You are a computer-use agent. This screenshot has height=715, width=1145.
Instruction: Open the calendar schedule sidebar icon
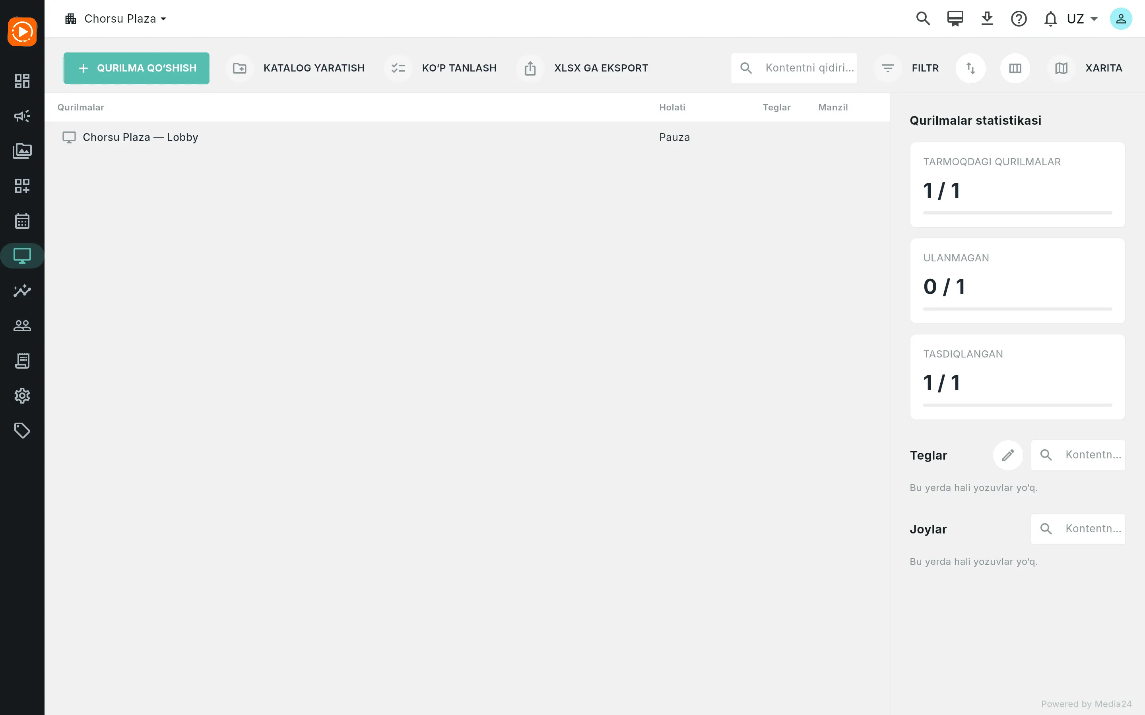(x=22, y=221)
